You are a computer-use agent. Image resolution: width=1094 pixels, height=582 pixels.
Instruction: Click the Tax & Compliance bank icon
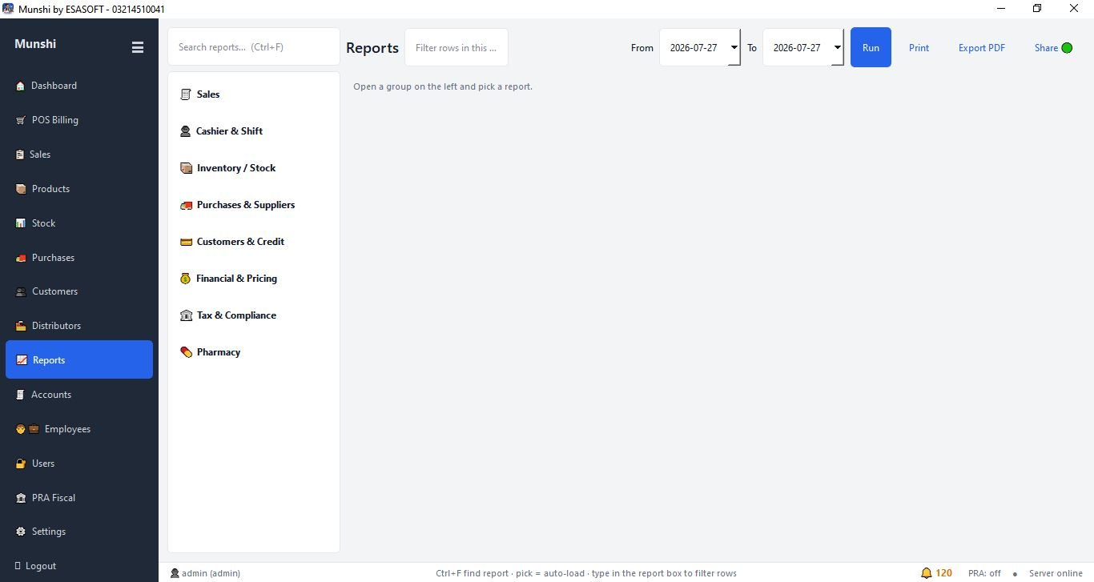[186, 315]
